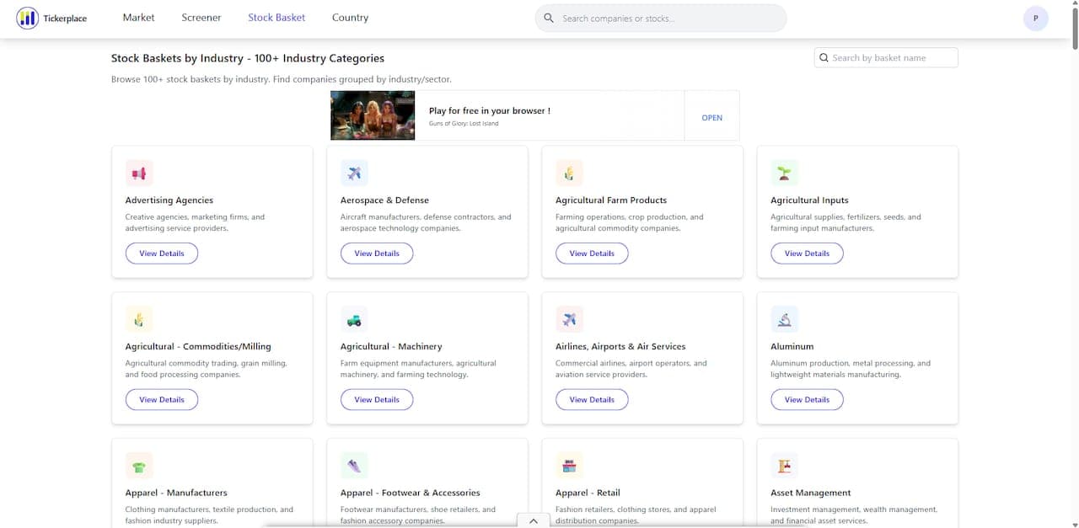Click the Agricultural Inputs card title

809,200
